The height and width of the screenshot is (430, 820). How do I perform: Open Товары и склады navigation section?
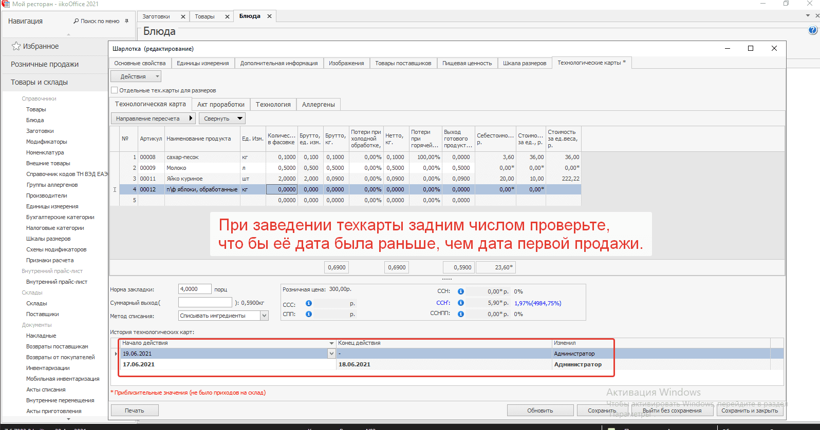pyautogui.click(x=39, y=82)
